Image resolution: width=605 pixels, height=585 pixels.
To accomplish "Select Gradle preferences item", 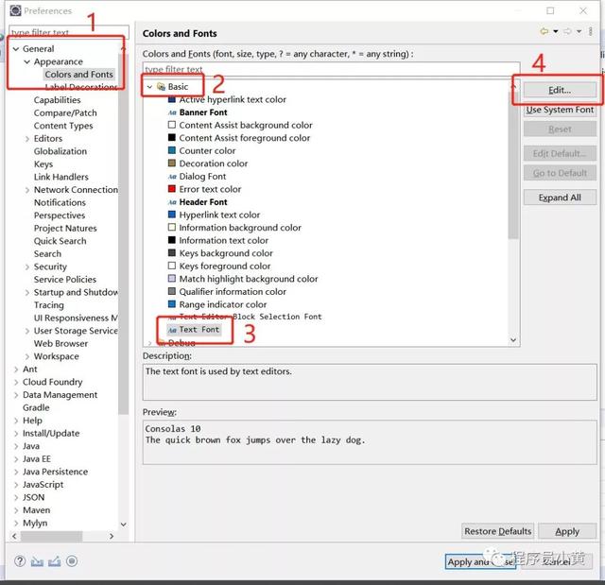I will 36,407.
